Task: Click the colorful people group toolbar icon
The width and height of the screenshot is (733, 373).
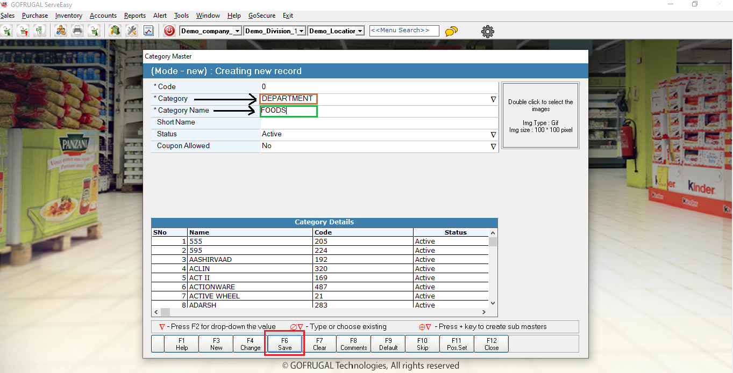Action: coord(61,31)
